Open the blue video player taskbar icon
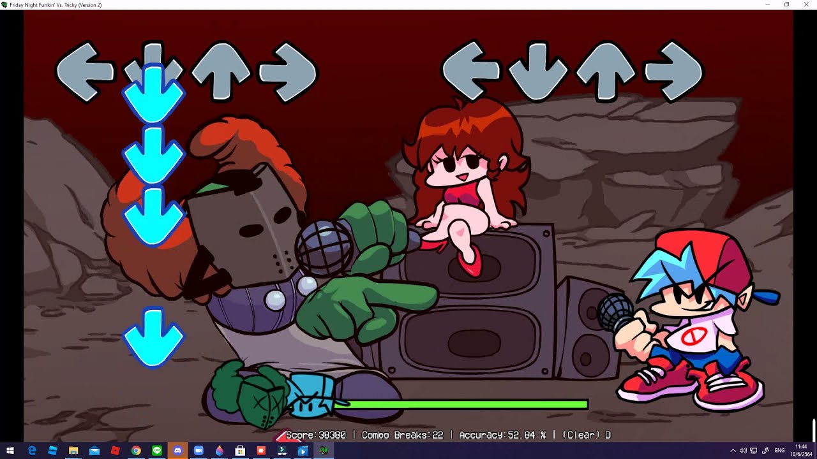 [303, 451]
